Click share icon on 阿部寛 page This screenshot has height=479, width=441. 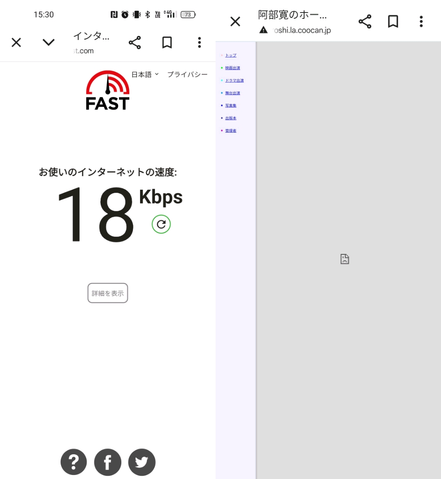(x=365, y=22)
